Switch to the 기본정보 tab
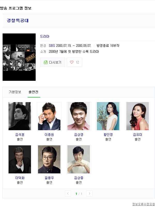This screenshot has height=212, width=155. coord(15,92)
